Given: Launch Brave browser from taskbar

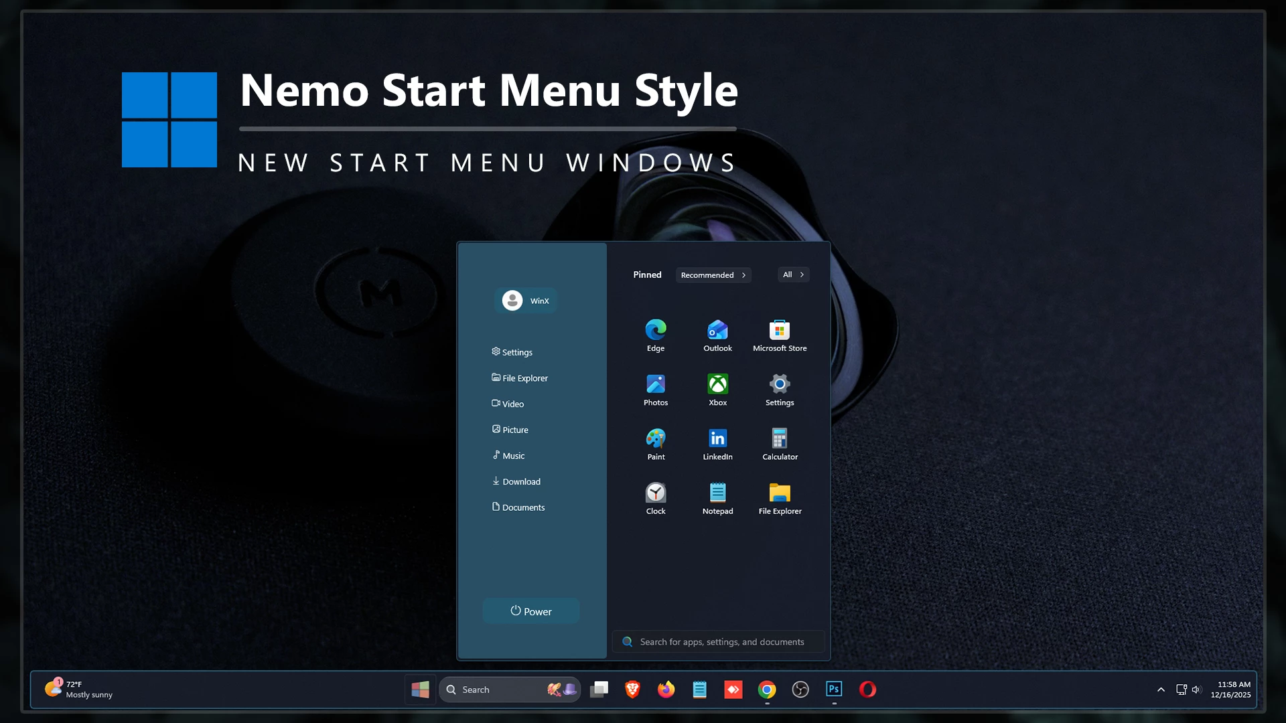Looking at the screenshot, I should tap(632, 690).
